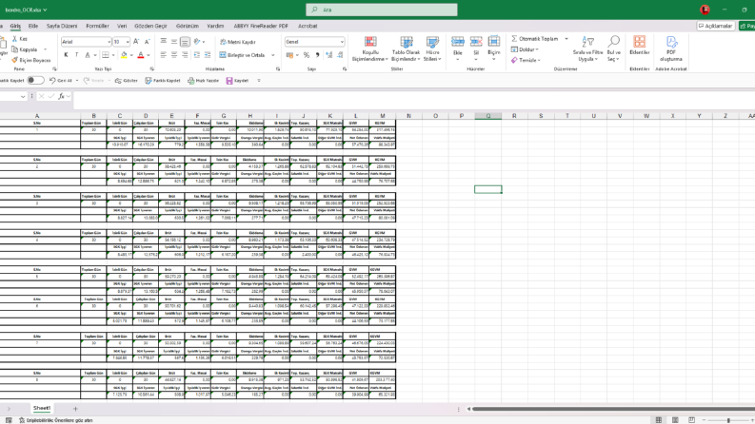Open the Gözden Geçir tab
This screenshot has height=424, width=755.
[x=150, y=26]
